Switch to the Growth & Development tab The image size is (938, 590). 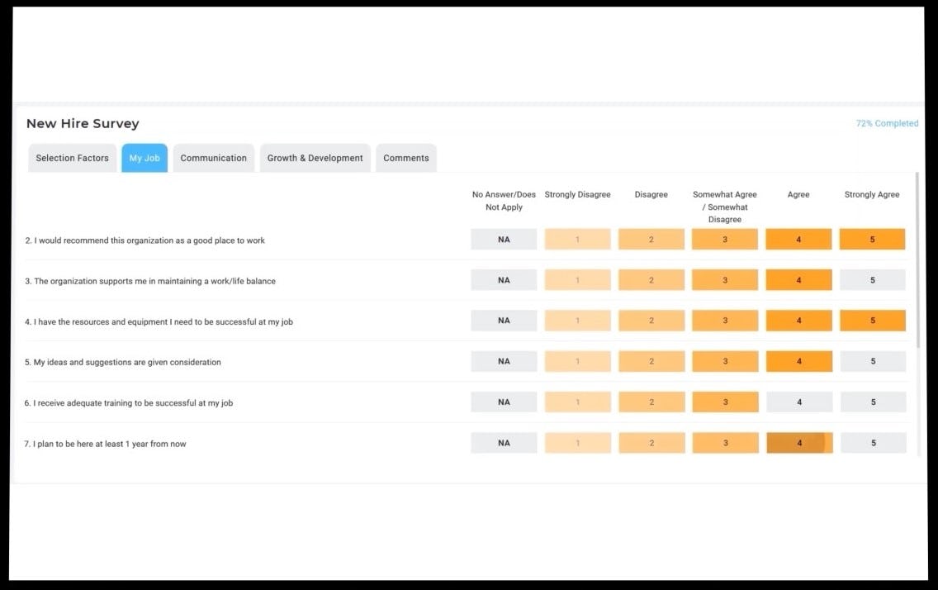click(315, 158)
